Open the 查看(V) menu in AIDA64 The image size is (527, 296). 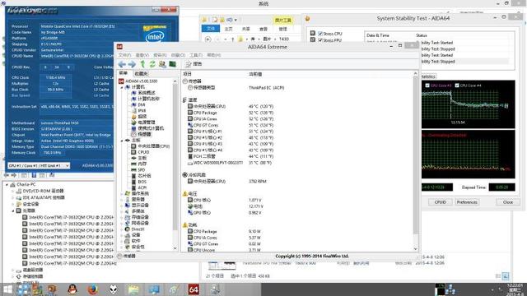pos(142,55)
